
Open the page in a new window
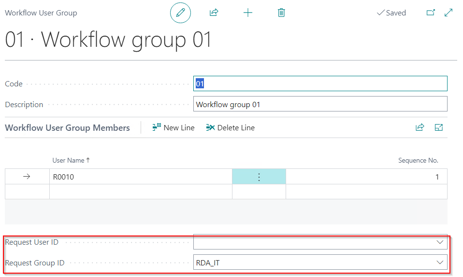pyautogui.click(x=431, y=13)
